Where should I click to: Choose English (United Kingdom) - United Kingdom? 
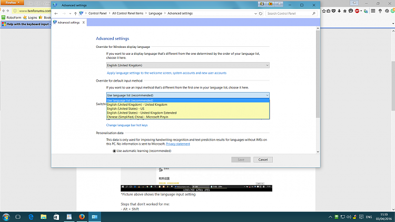pyautogui.click(x=187, y=105)
